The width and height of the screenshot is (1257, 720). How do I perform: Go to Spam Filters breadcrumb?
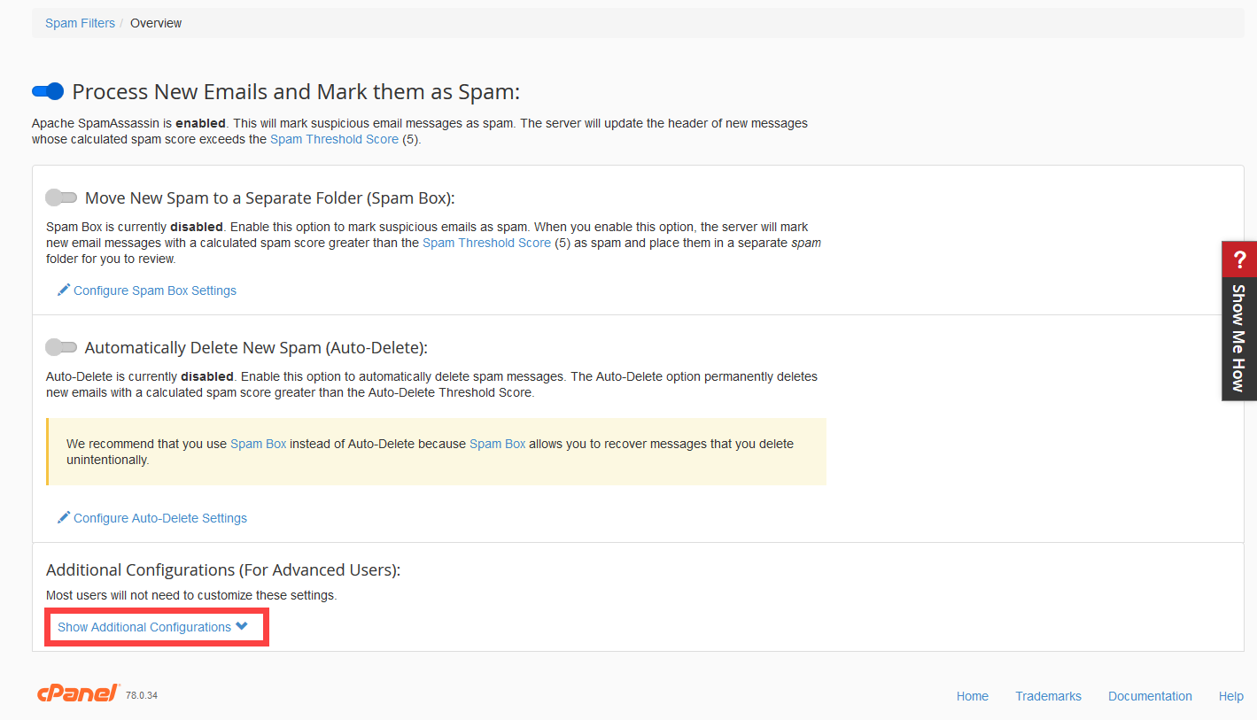point(80,23)
